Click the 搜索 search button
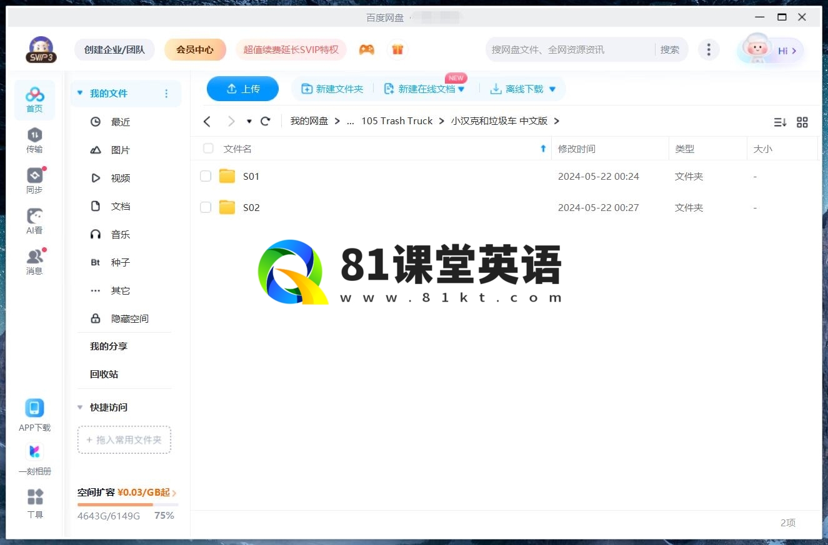Viewport: 828px width, 545px height. point(670,49)
